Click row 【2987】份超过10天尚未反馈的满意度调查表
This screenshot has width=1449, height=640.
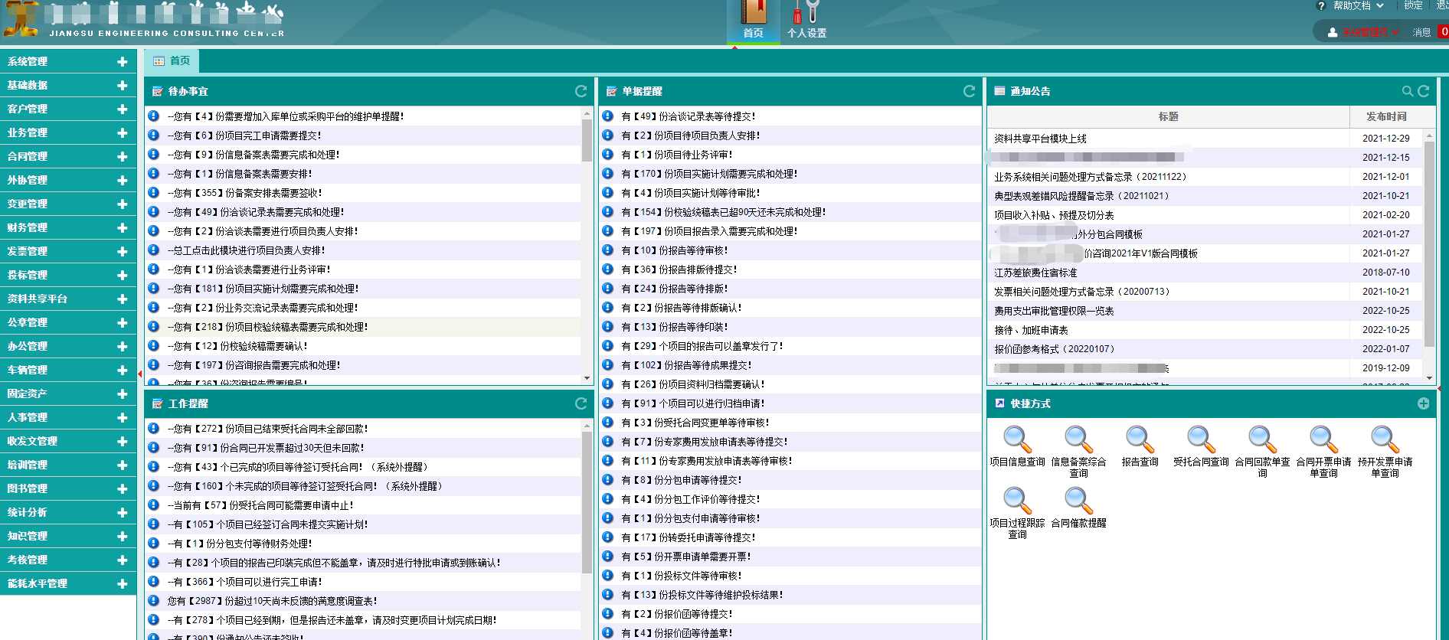(363, 601)
